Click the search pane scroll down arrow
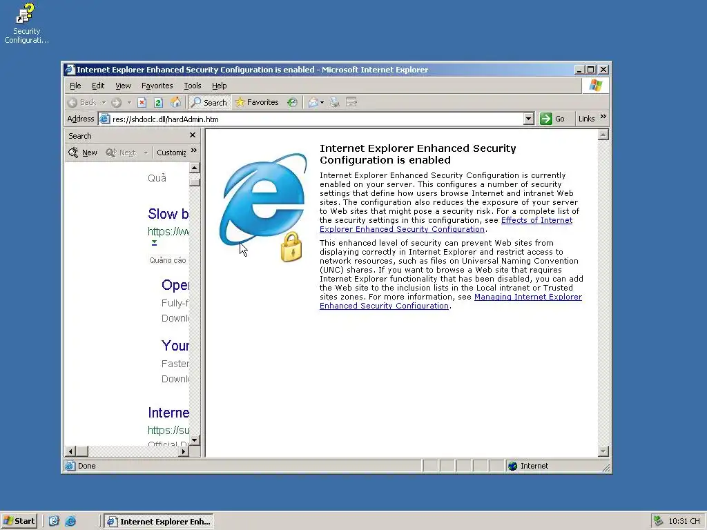Screen dimensions: 707x530 point(194,440)
